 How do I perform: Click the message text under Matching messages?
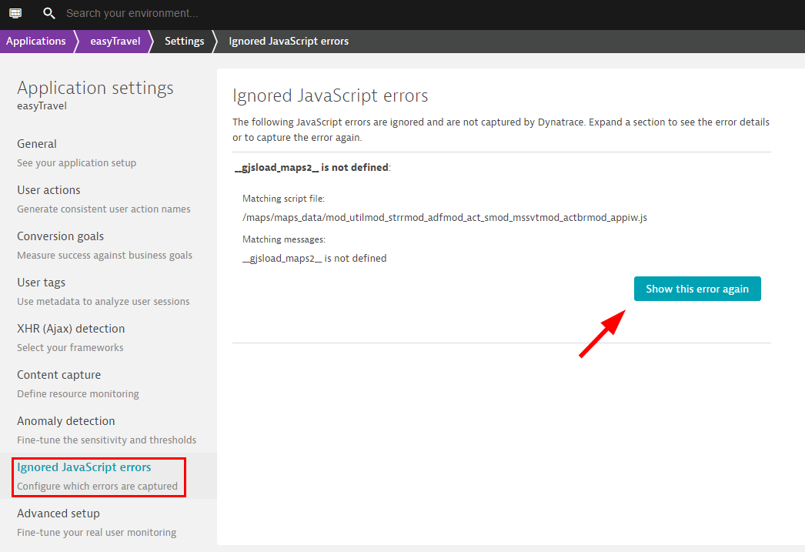tap(314, 259)
